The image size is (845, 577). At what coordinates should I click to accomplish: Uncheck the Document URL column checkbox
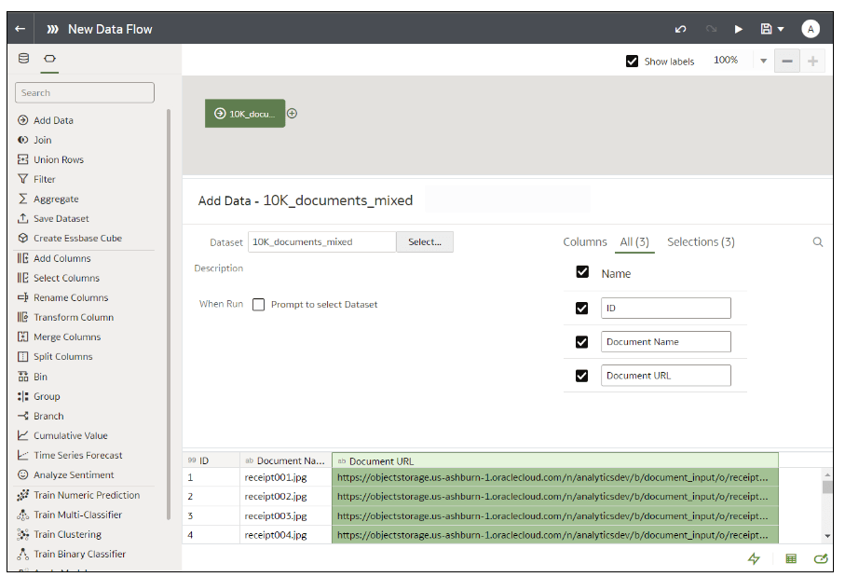(x=582, y=376)
